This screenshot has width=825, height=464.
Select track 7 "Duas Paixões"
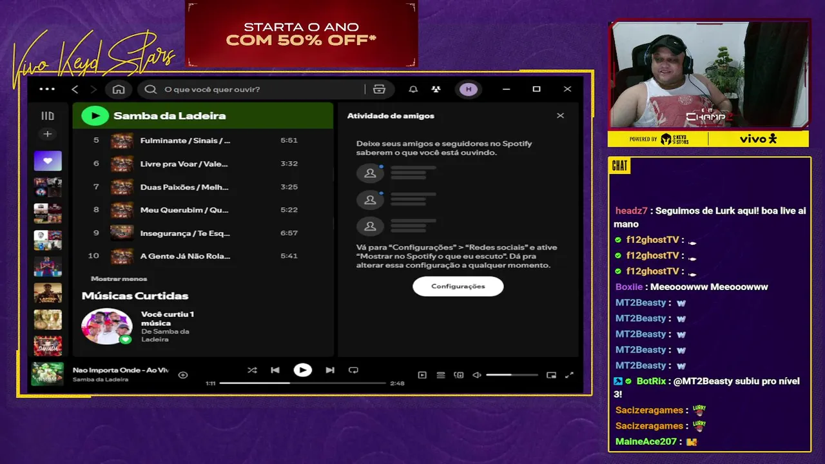pyautogui.click(x=202, y=187)
